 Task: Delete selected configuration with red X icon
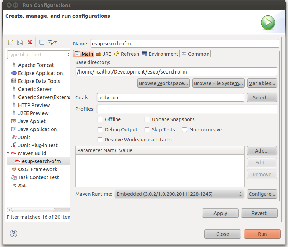(30, 42)
